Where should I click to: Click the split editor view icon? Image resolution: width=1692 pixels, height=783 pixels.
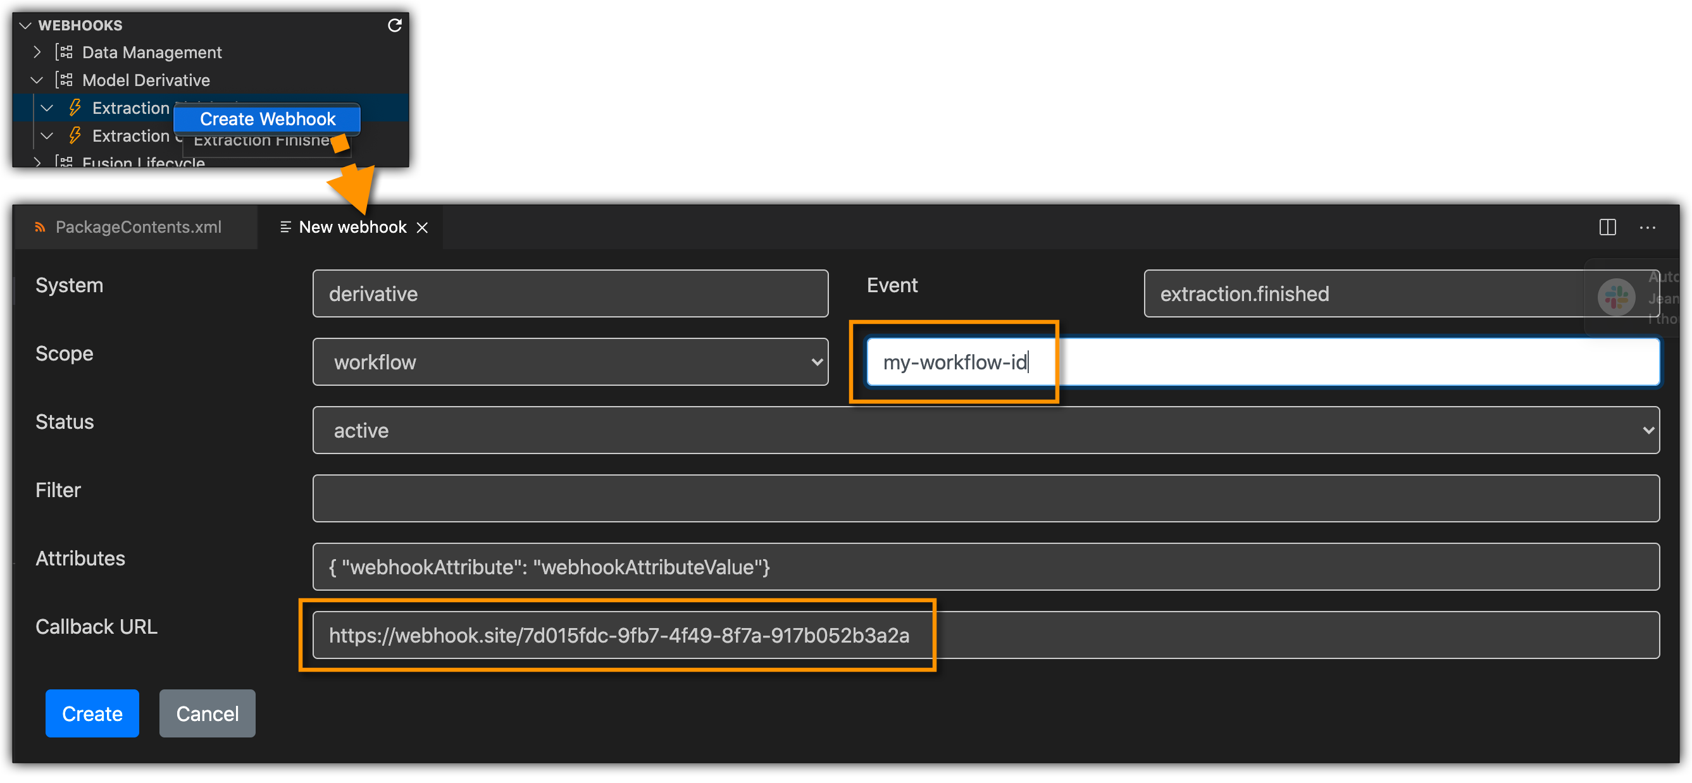(1608, 226)
